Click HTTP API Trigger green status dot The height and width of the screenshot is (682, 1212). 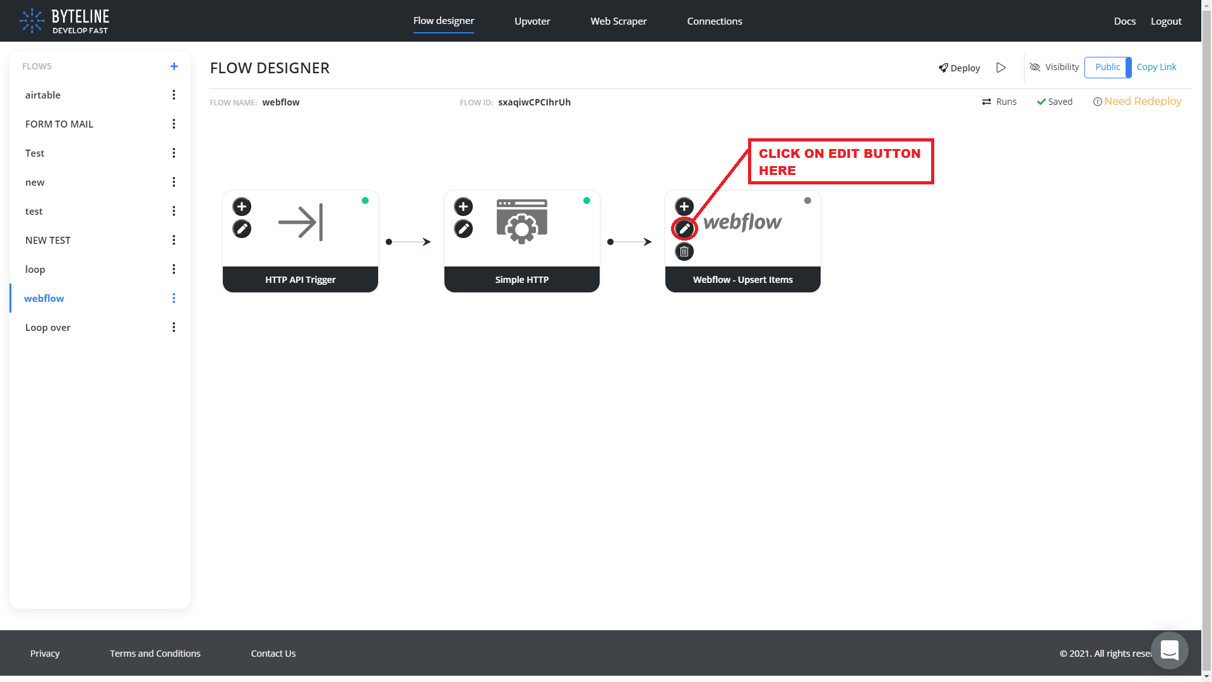pyautogui.click(x=365, y=201)
